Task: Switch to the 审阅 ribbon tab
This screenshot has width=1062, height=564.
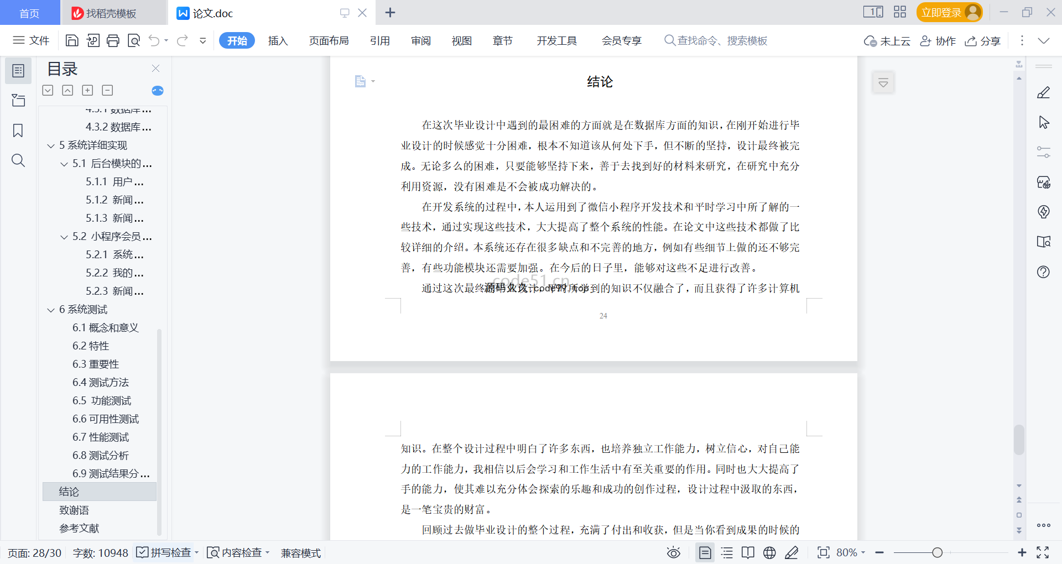Action: tap(421, 40)
